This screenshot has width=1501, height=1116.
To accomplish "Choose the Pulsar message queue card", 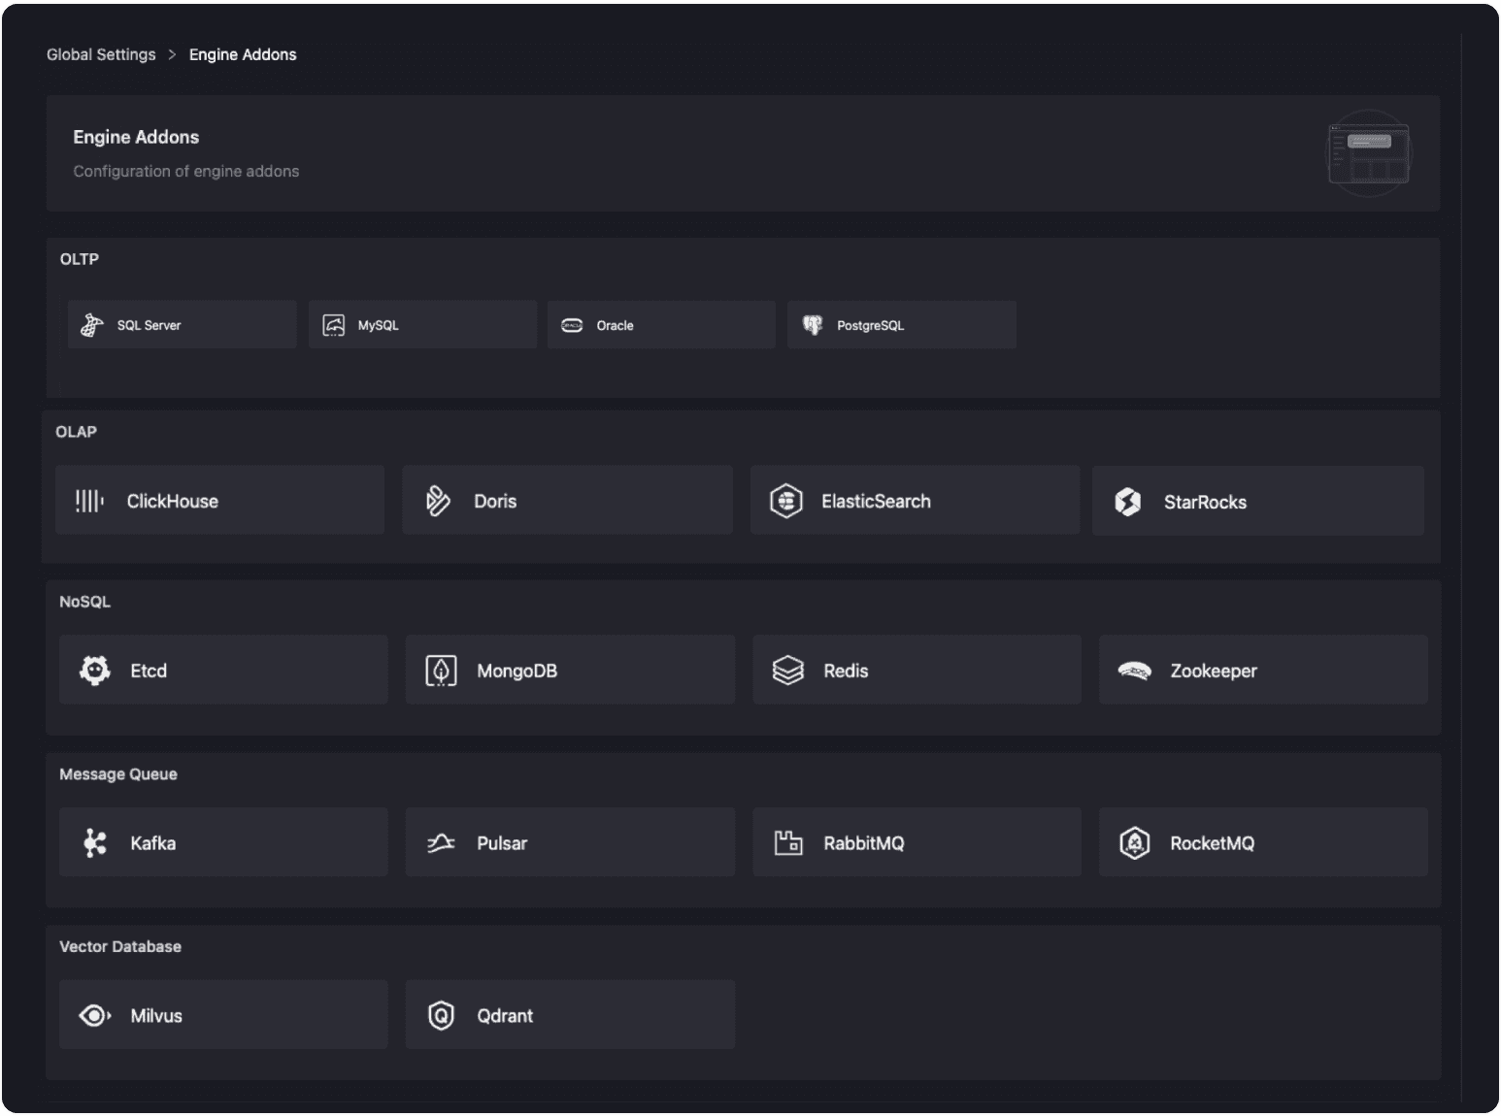I will [x=570, y=843].
